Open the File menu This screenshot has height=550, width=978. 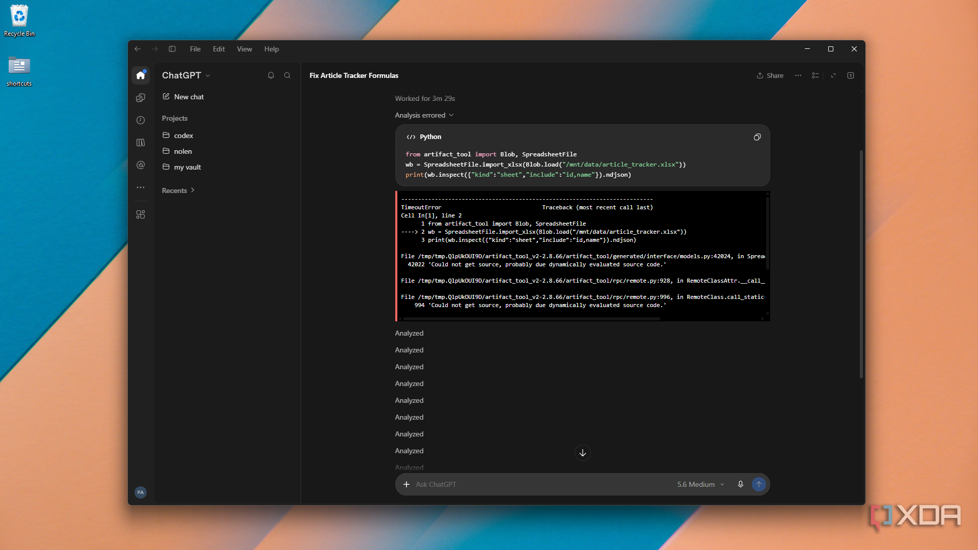195,49
